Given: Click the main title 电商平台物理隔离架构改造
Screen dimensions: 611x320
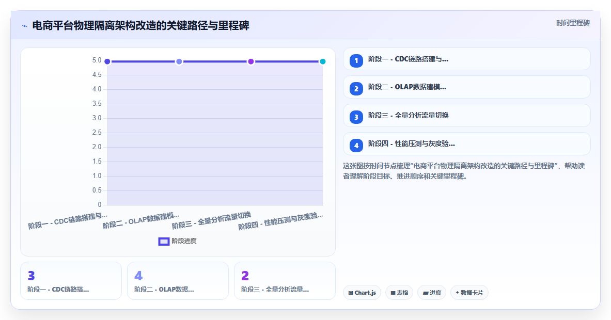Looking at the screenshot, I should [140, 26].
